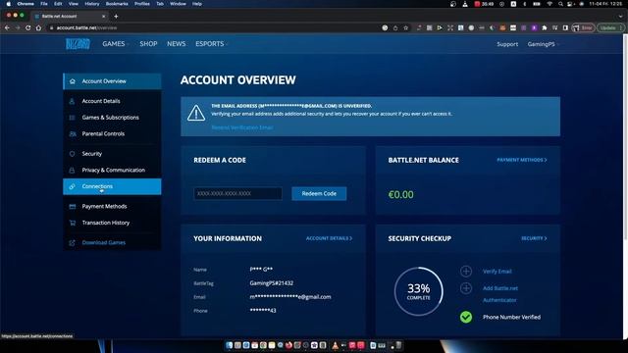Open the Chrome Update menu
628x353 pixels.
pyautogui.click(x=610, y=28)
